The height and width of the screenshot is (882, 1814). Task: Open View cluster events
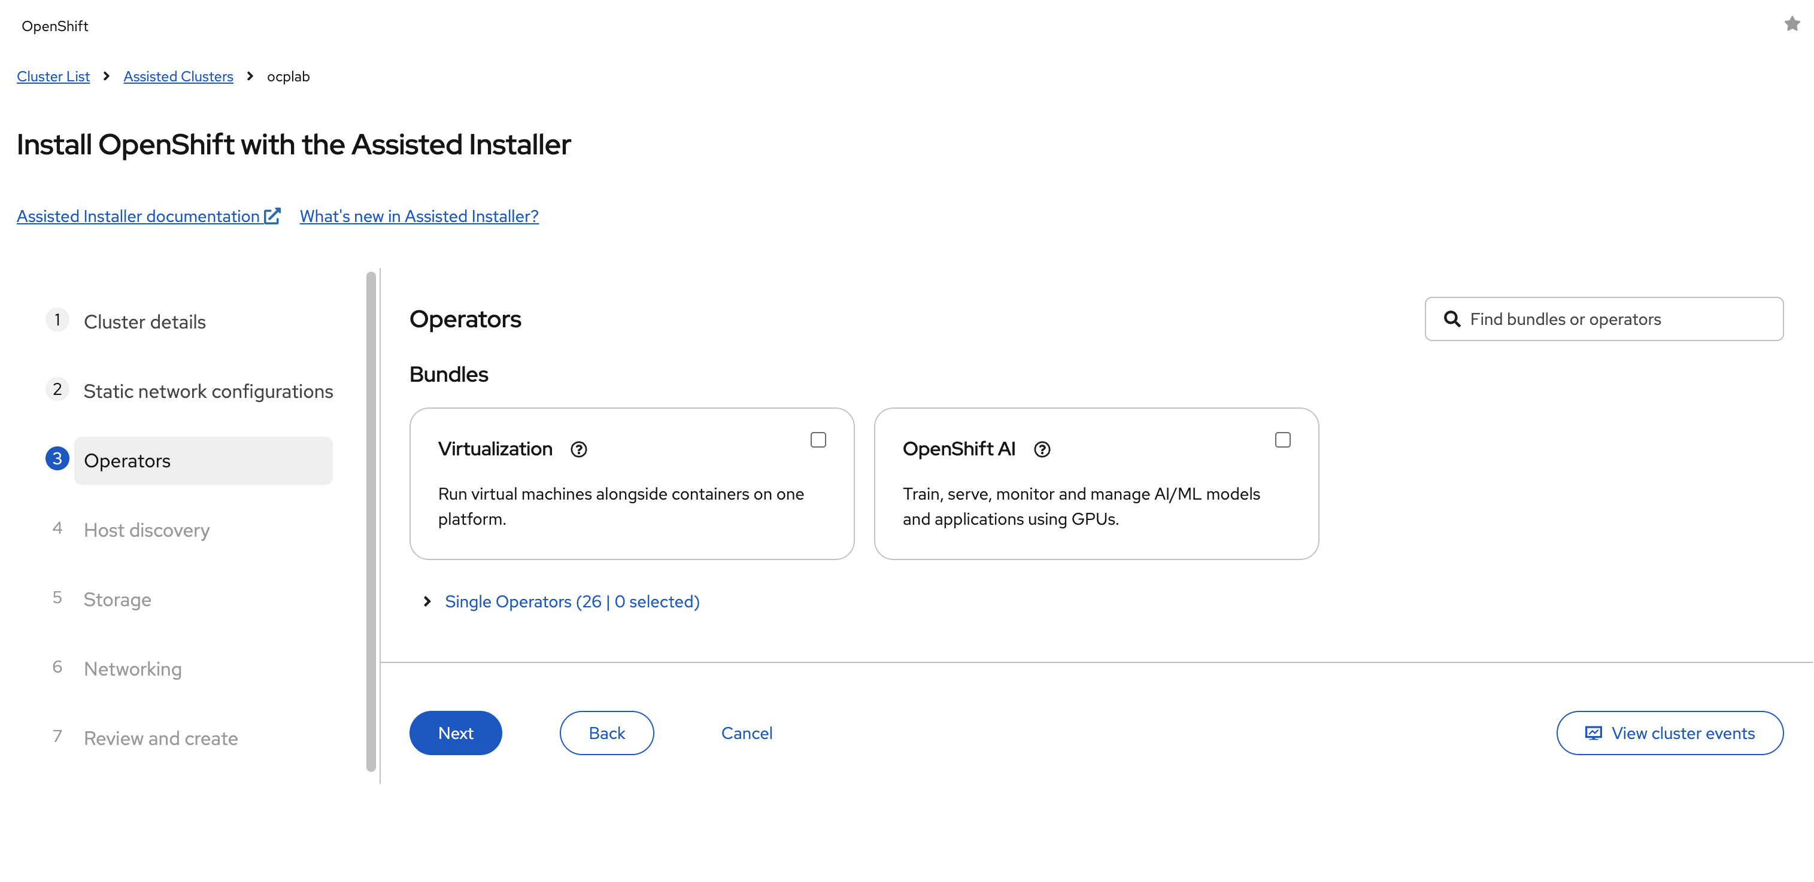1669,733
